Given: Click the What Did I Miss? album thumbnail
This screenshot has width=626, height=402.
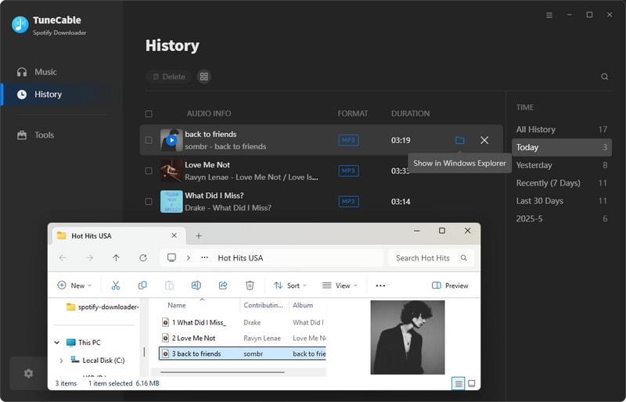Looking at the screenshot, I should click(x=171, y=202).
